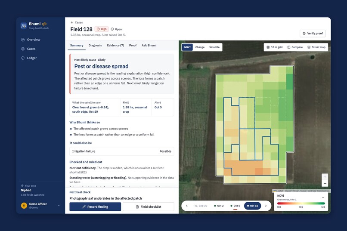Click 'Clear loss of green (−0.24)' text
This screenshot has height=231, width=347.
(90, 107)
